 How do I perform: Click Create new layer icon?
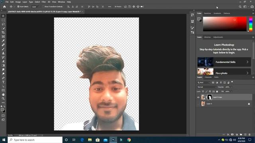tap(245, 135)
